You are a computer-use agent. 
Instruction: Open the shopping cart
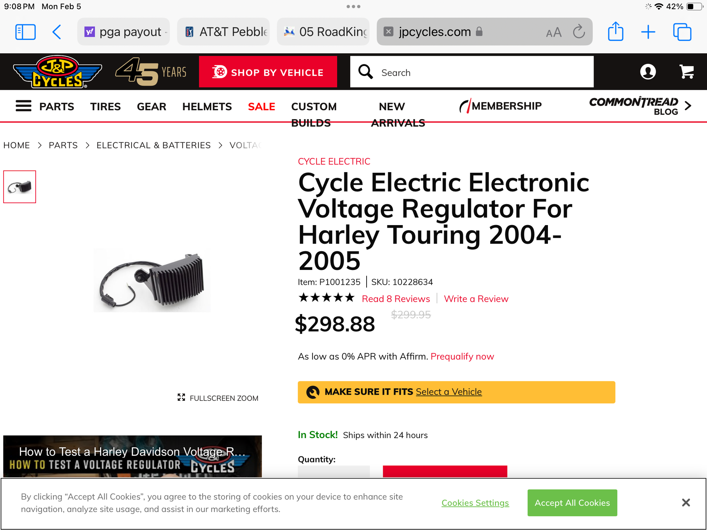tap(686, 72)
